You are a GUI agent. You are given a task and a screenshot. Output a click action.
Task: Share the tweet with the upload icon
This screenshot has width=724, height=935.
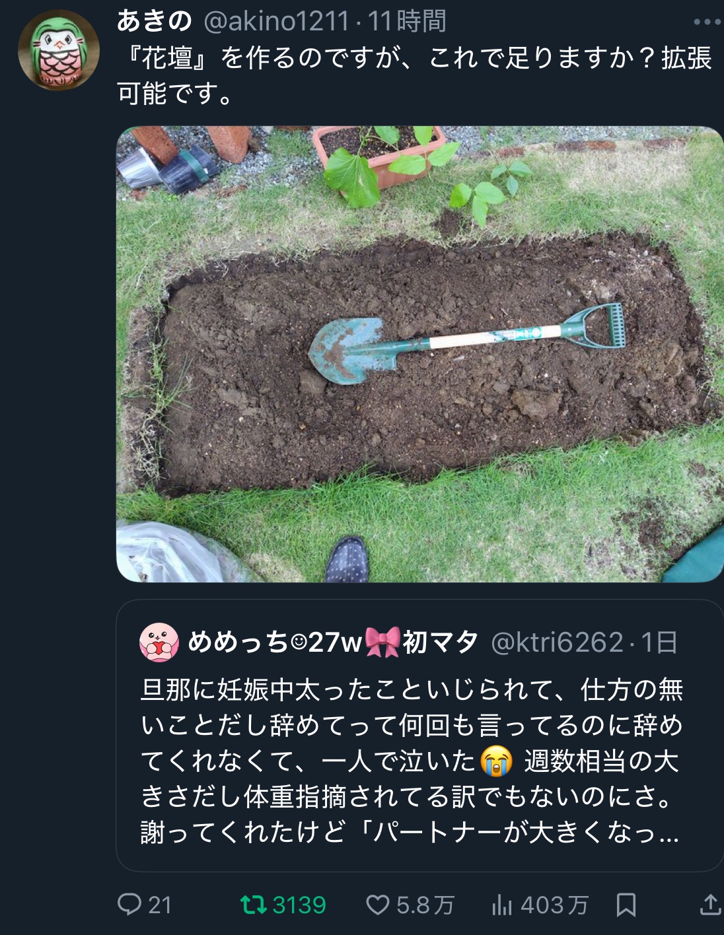(710, 904)
